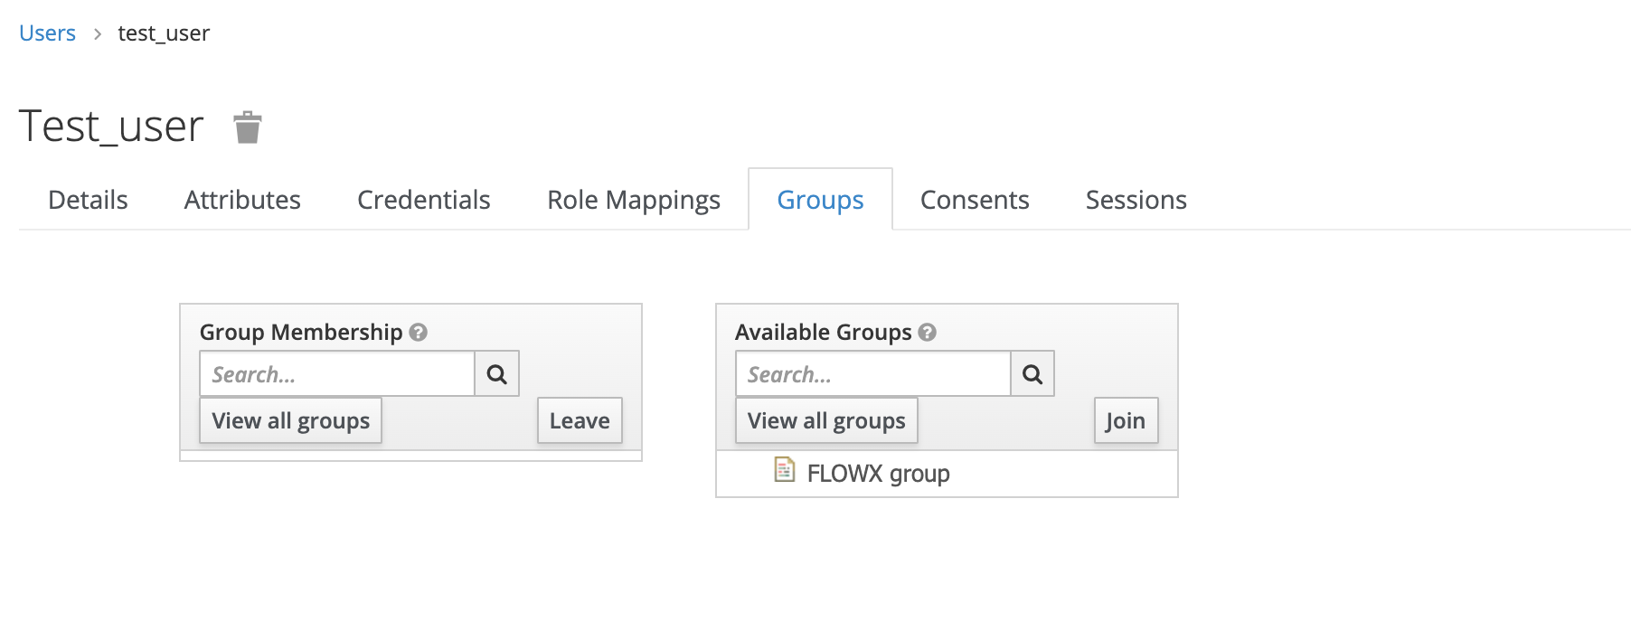Navigate to Users breadcrumb link
Screen dimensions: 1631x640
(x=47, y=33)
